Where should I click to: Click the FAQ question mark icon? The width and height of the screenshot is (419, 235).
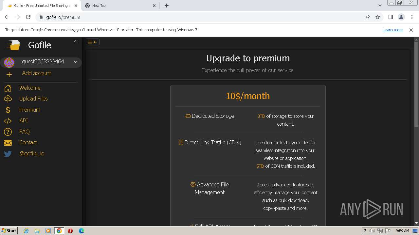click(x=8, y=132)
